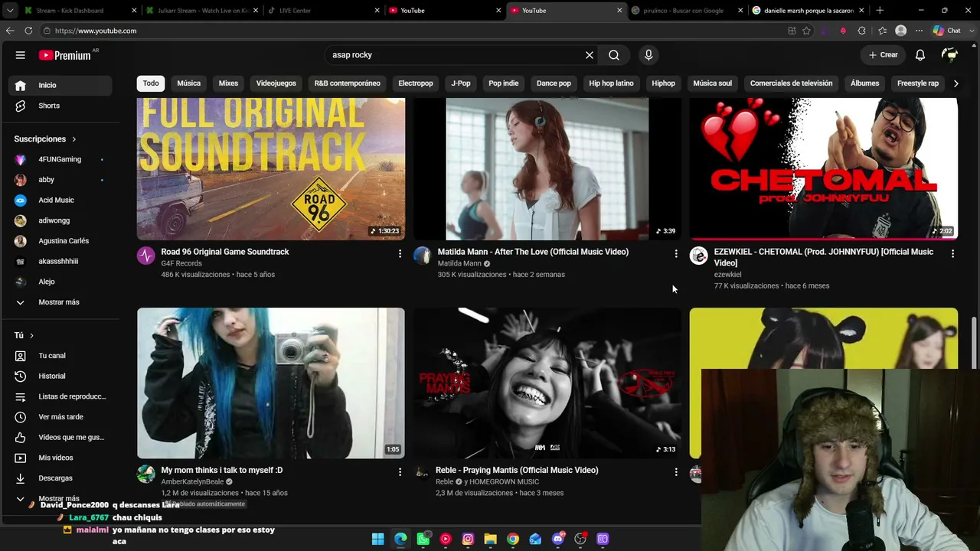
Task: Open Matilda Mann After The Love title
Action: (x=533, y=252)
